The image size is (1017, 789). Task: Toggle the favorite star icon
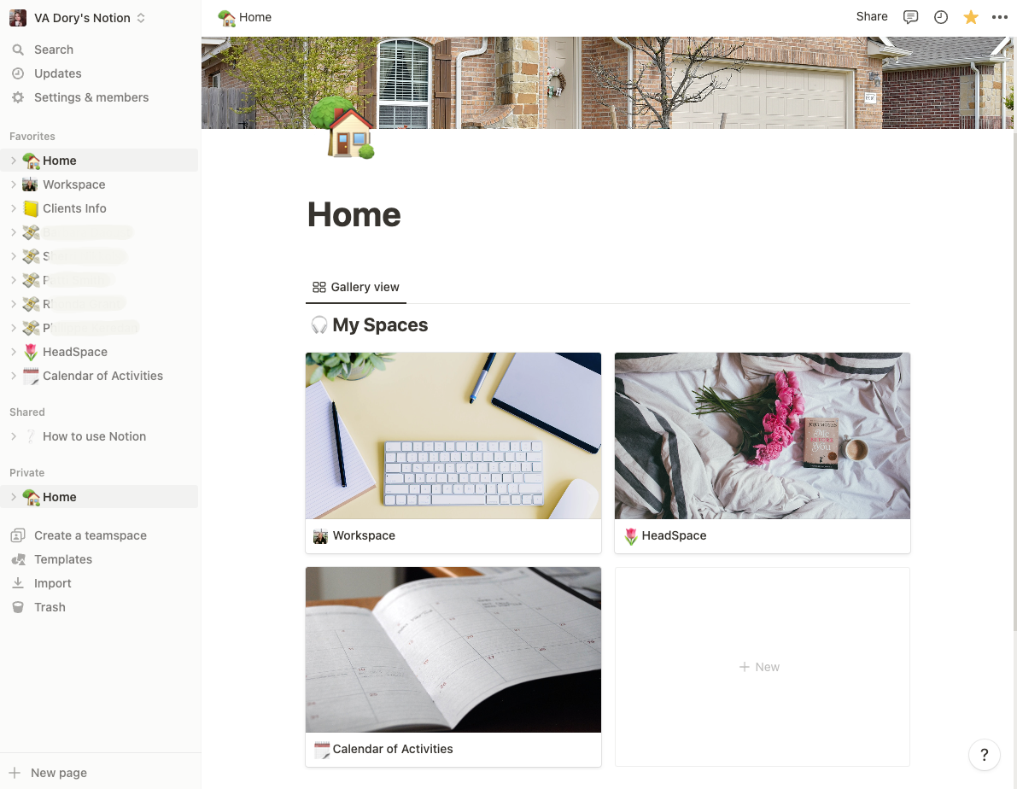pyautogui.click(x=970, y=18)
